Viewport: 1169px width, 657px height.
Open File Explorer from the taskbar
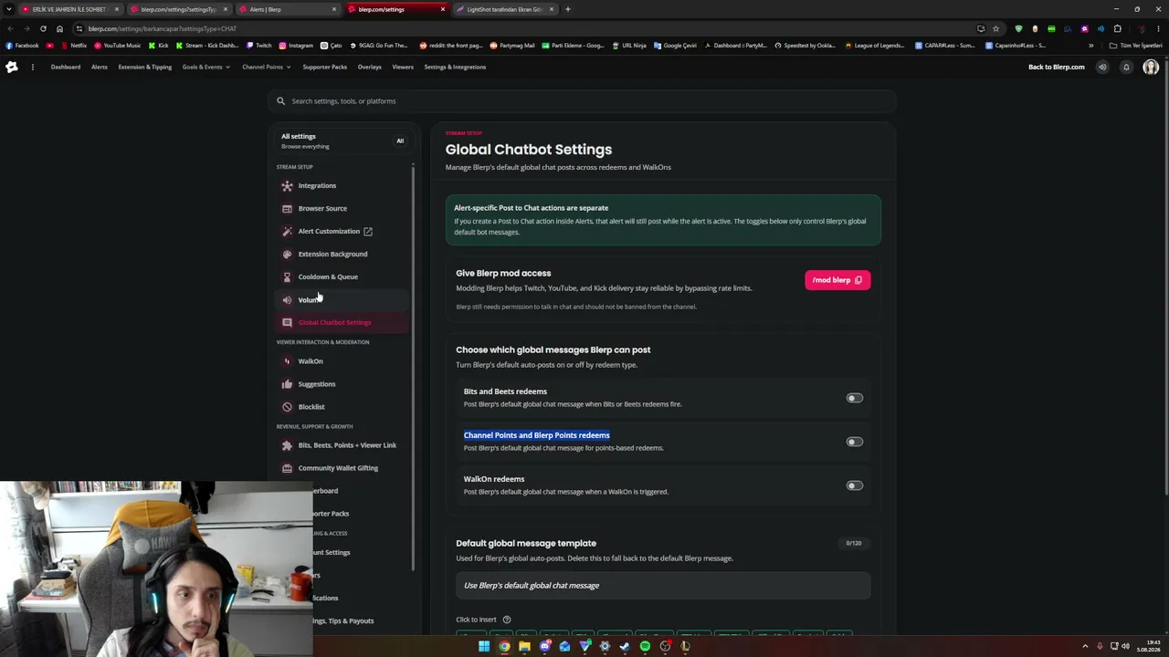pyautogui.click(x=524, y=647)
